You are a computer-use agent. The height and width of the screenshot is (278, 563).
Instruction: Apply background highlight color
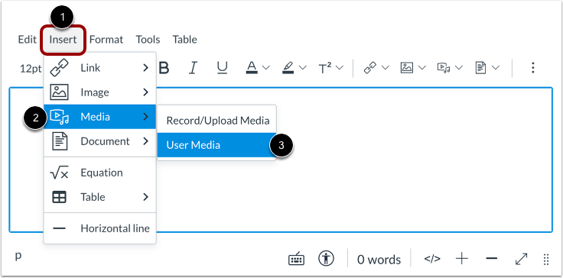point(288,67)
